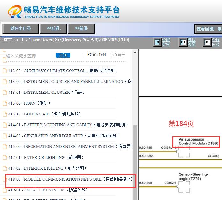Click document icon beside 419-01
This screenshot has height=200, width=222.
(5, 190)
